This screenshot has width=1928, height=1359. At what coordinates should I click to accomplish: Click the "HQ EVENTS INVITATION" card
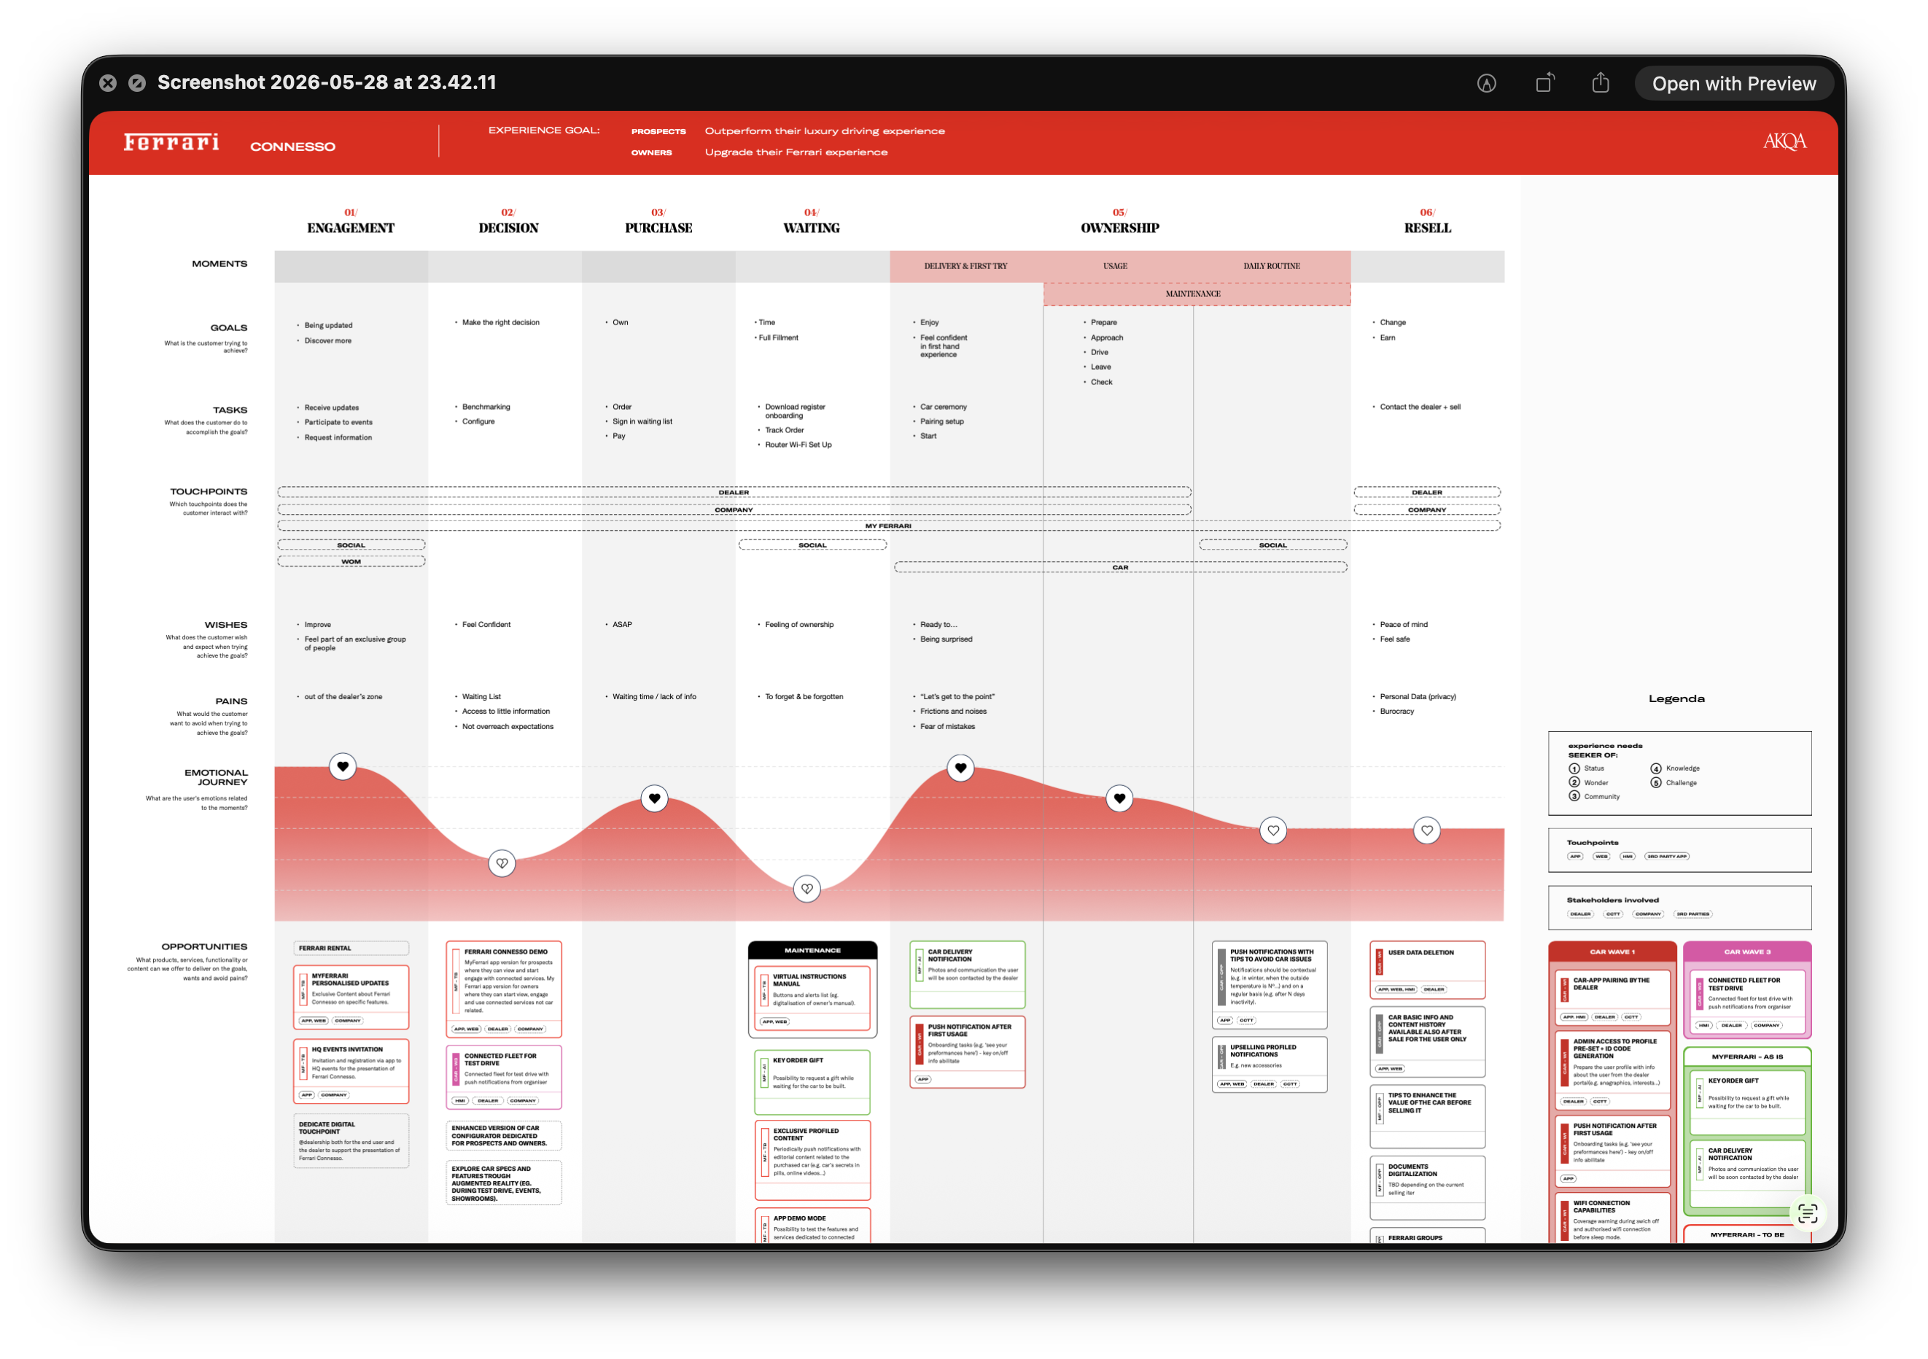351,1072
